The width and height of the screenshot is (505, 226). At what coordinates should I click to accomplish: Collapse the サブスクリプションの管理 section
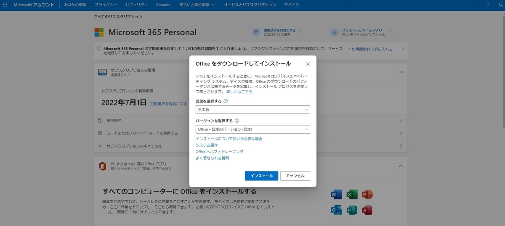pos(401,72)
